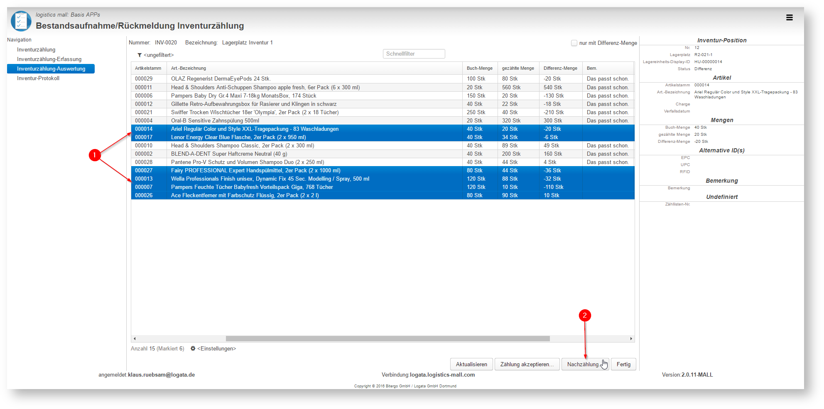Sort by Art.-Bezeichnung column header

[314, 68]
